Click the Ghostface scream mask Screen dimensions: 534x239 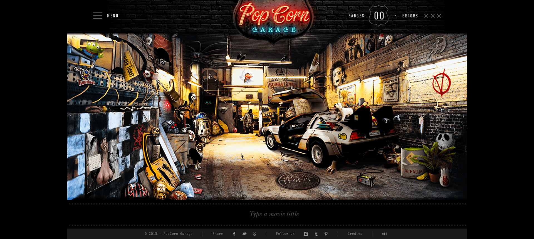[192, 98]
